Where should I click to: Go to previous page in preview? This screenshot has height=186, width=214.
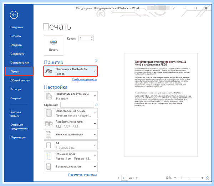tap(118, 178)
